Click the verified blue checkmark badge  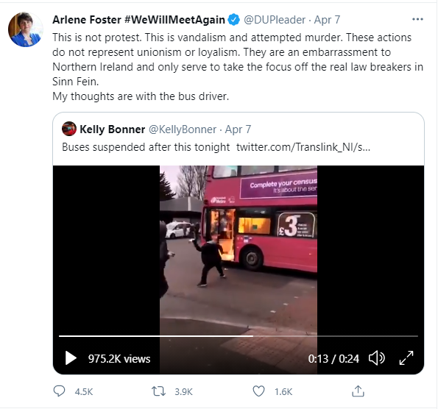234,20
